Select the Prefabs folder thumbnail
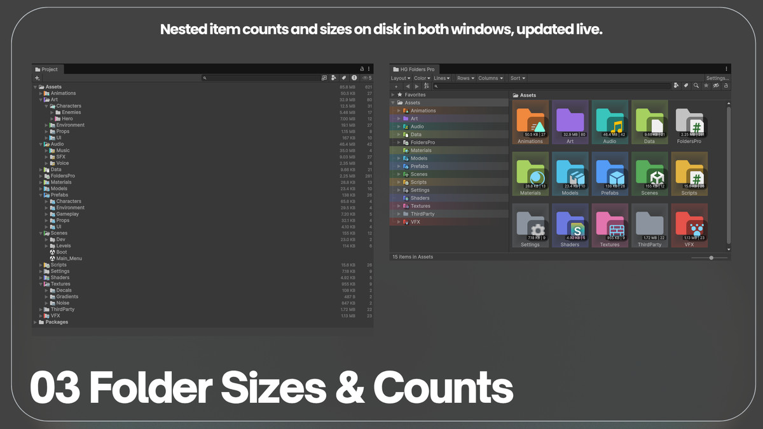 (610, 174)
